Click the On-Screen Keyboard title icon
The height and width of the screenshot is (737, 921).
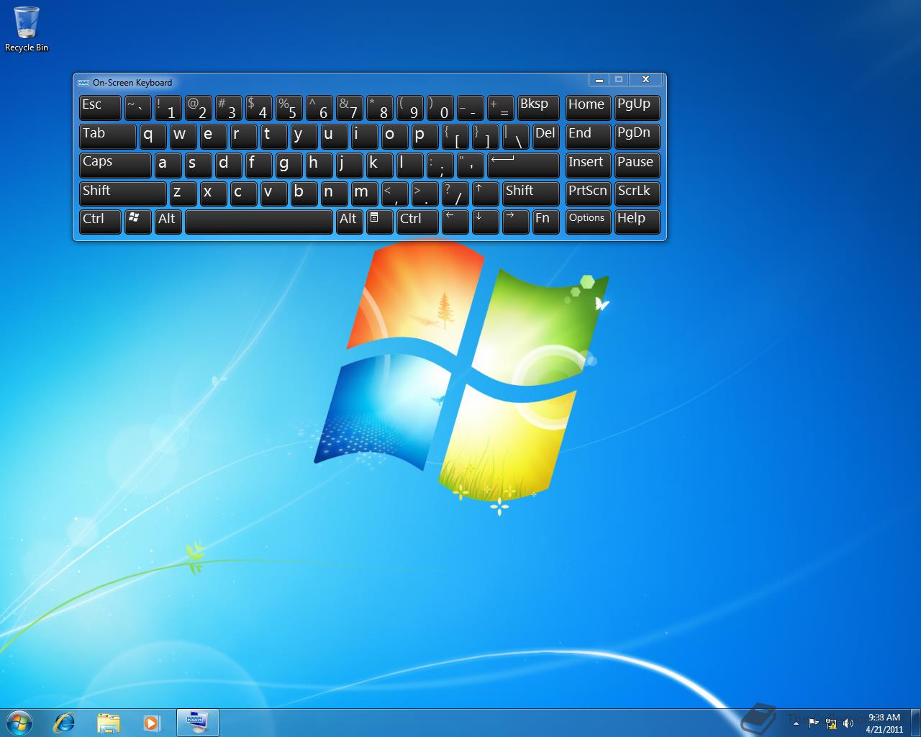click(x=83, y=82)
